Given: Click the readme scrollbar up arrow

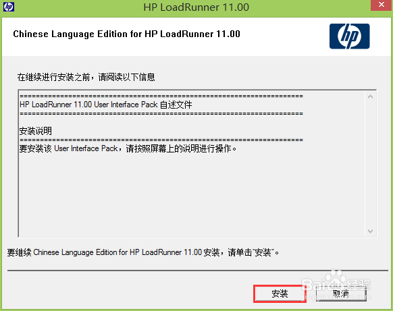Looking at the screenshot, I should pos(370,96).
